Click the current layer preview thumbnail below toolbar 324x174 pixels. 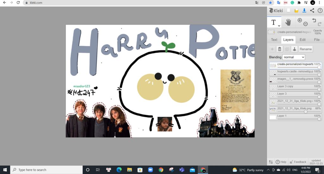(x=271, y=32)
